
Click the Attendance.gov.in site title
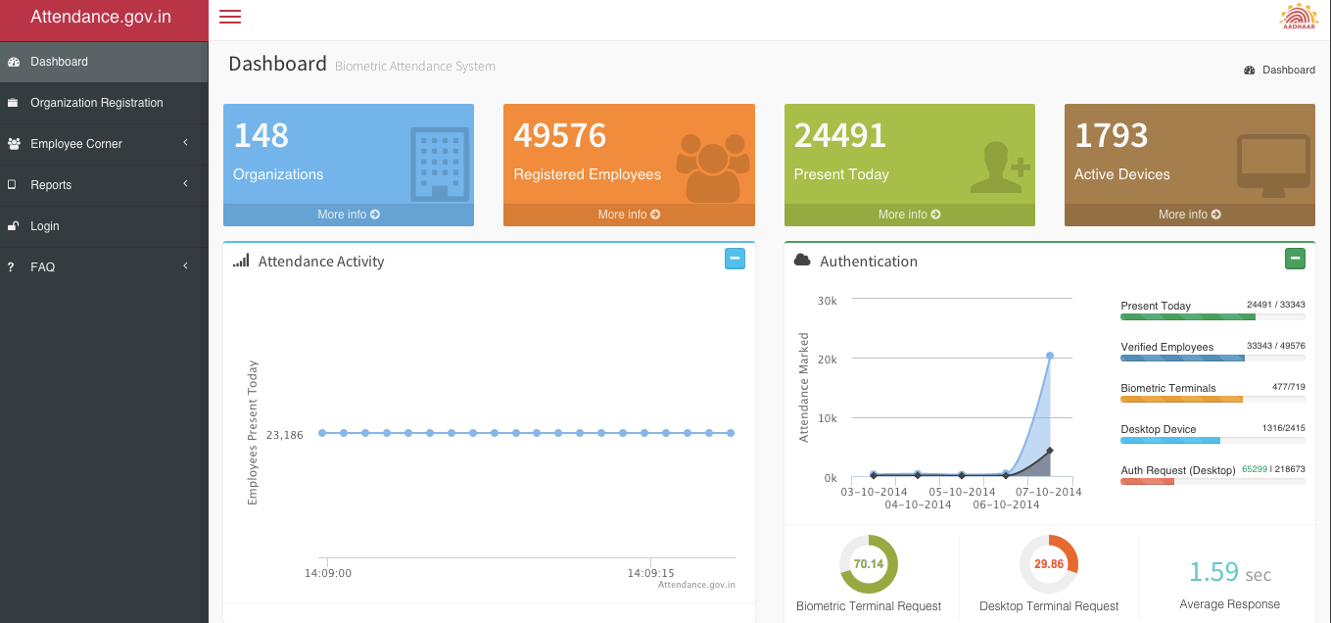(101, 18)
